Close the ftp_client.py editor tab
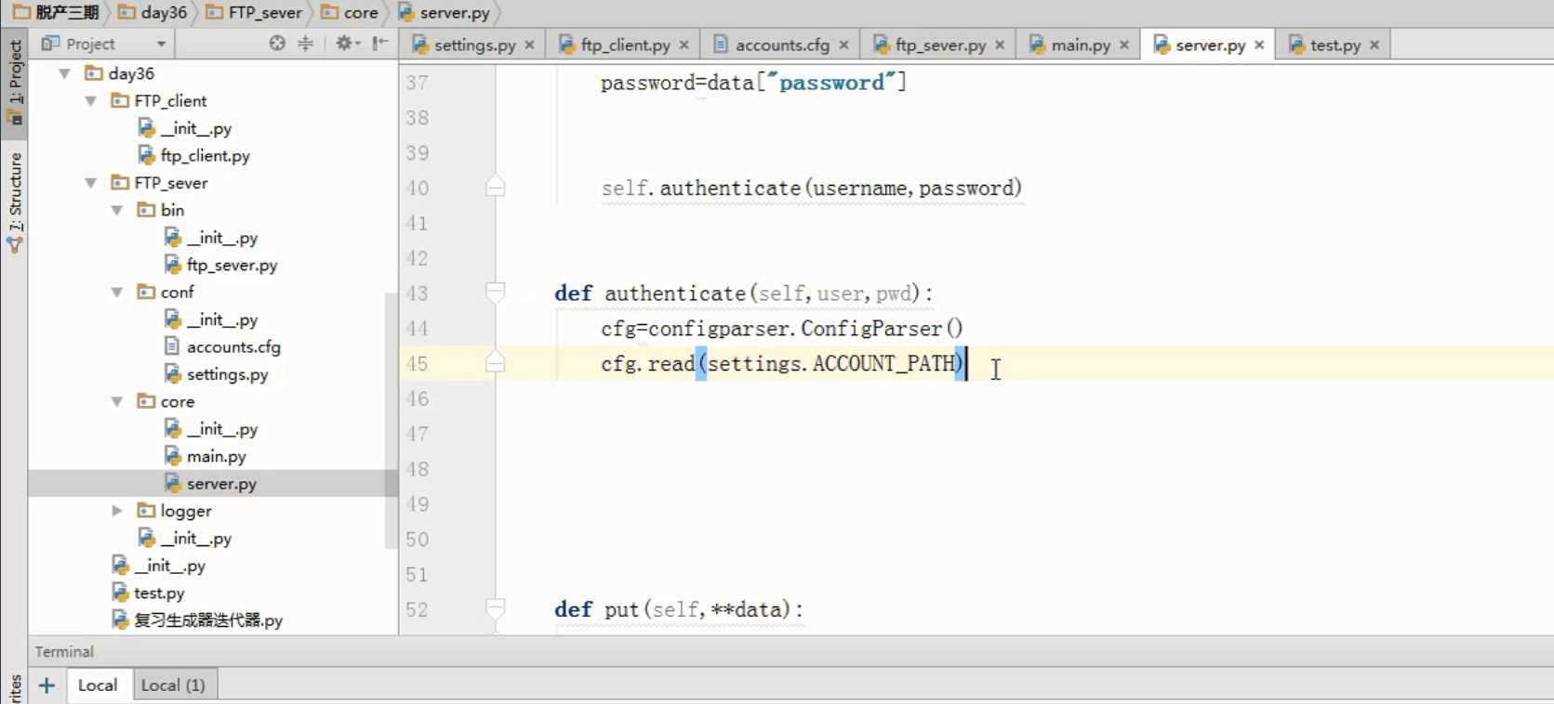This screenshot has width=1554, height=704. click(x=684, y=45)
